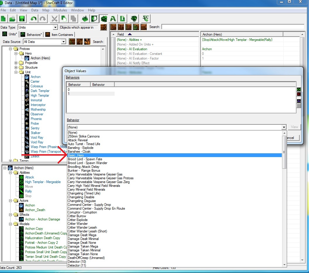This screenshot has height=273, width=309.
Task: Expand the Projectile folder node
Action: (16, 63)
